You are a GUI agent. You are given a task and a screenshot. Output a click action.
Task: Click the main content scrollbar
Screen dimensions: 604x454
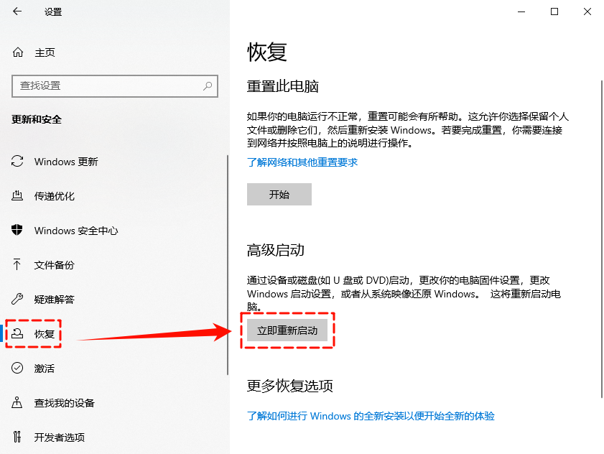[602, 239]
